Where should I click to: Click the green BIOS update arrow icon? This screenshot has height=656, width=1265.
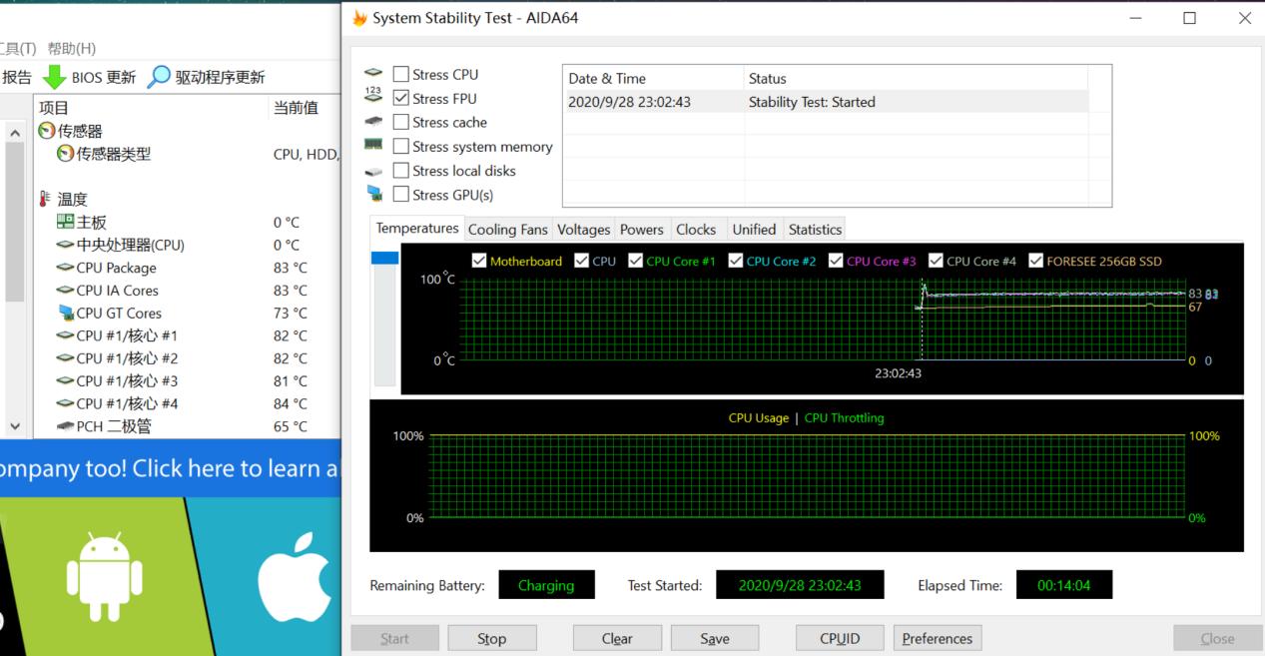54,77
